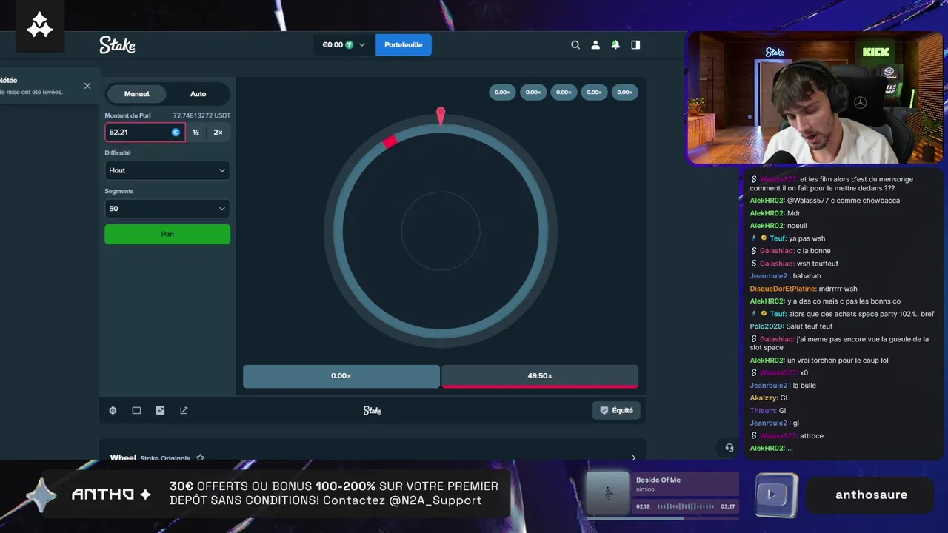Open game settings gear icon
948x533 pixels.
click(113, 410)
